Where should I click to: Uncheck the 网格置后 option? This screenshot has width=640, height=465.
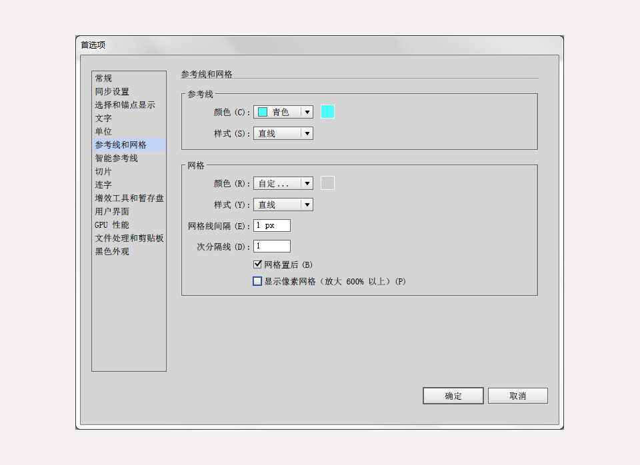[257, 264]
